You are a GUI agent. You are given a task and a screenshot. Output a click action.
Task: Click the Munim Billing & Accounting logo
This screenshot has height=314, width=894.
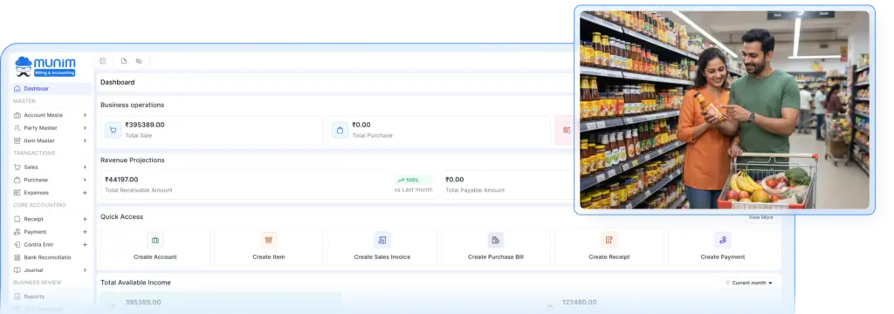(45, 66)
